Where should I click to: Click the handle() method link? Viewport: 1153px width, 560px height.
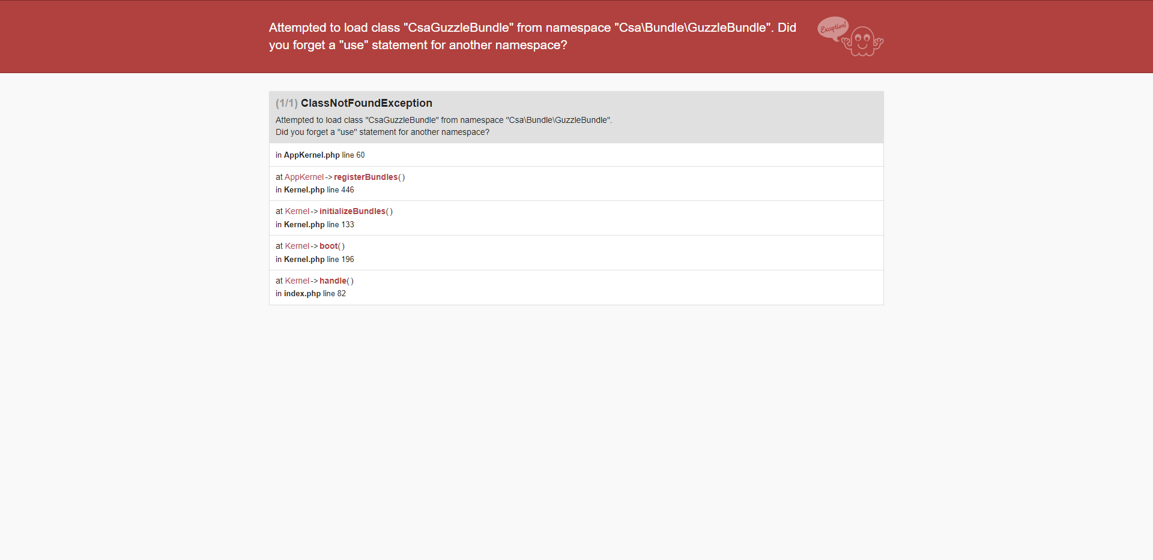tap(333, 281)
